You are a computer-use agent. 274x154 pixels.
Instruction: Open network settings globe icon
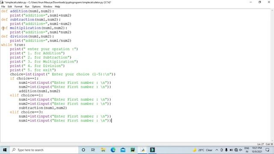coord(236,150)
